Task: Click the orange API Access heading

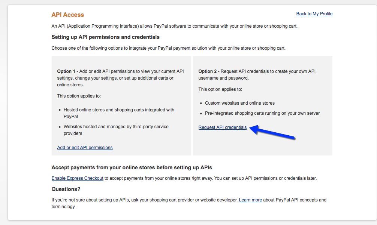Action: click(67, 15)
